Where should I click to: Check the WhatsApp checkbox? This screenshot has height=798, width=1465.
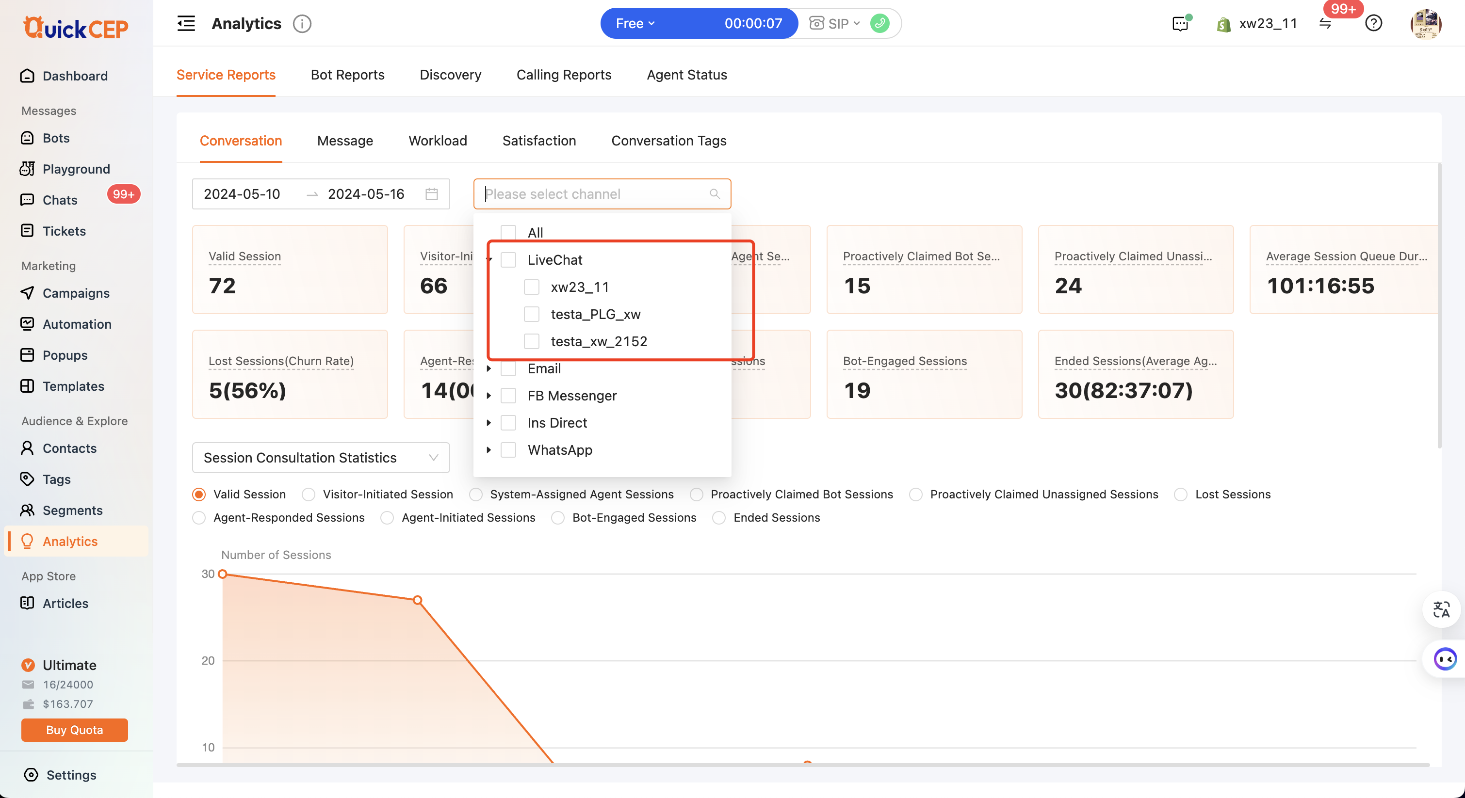(x=508, y=449)
